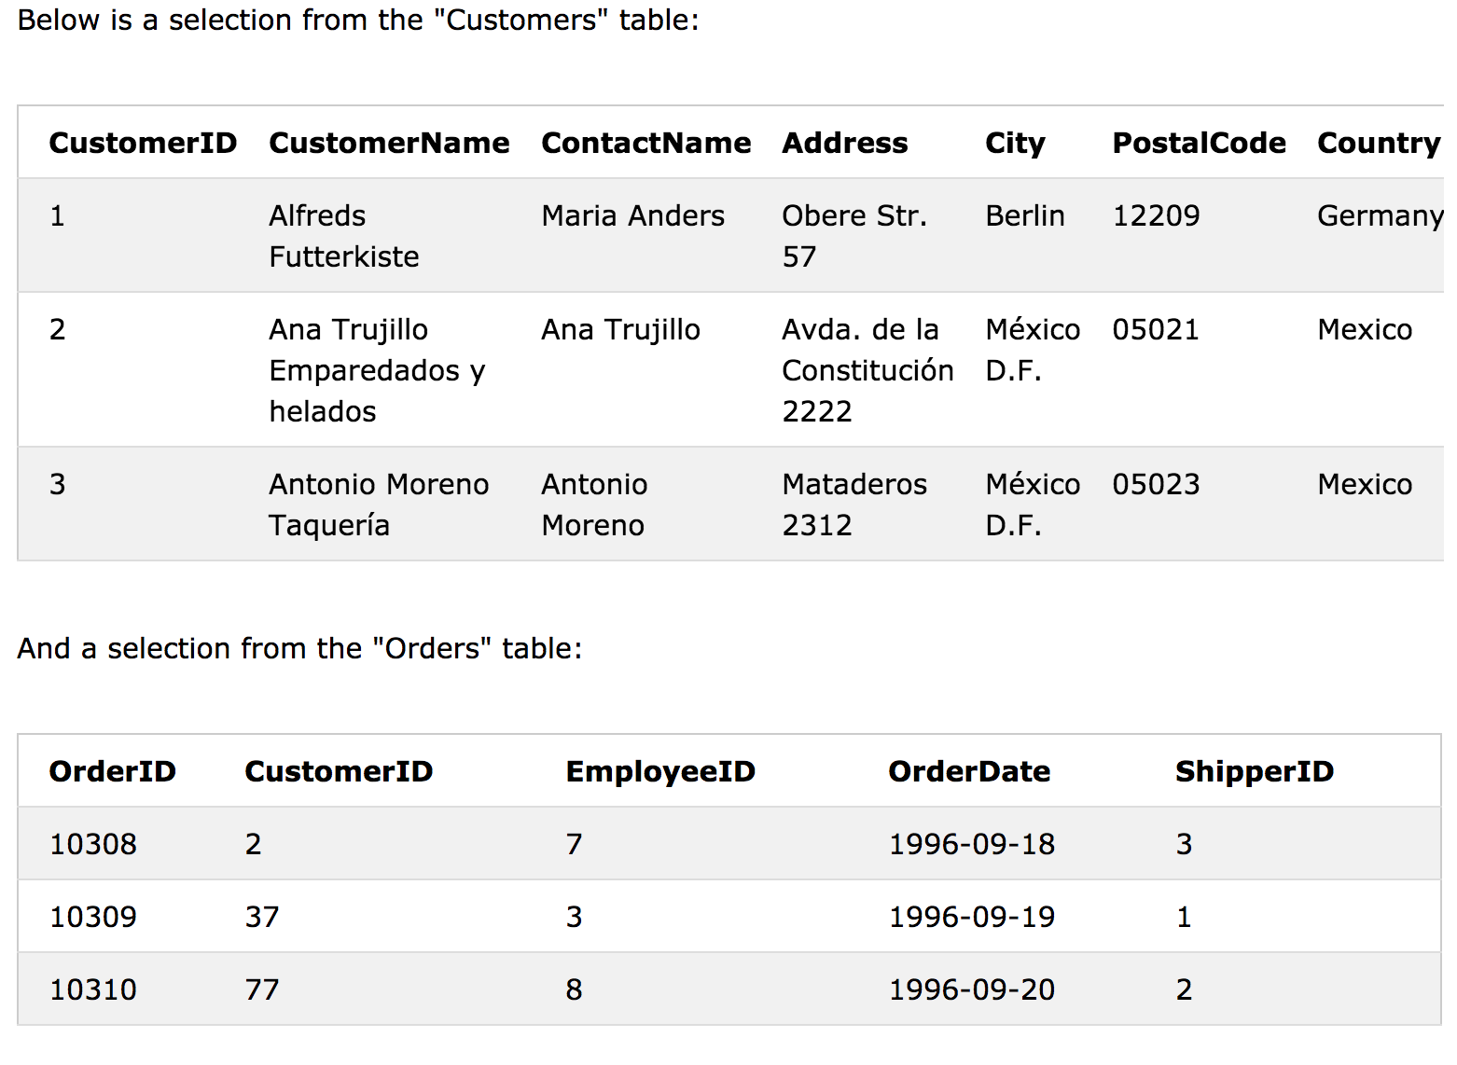The height and width of the screenshot is (1065, 1457).
Task: Select order ID 10309
Action: point(93,917)
